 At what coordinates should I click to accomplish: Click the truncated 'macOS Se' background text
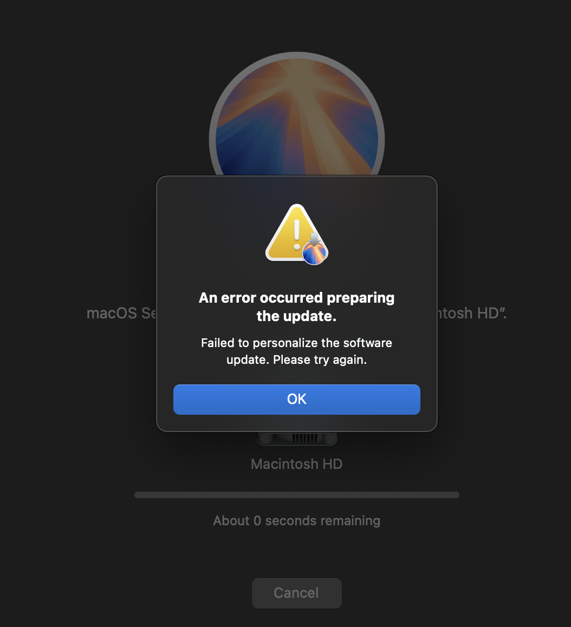pos(121,313)
